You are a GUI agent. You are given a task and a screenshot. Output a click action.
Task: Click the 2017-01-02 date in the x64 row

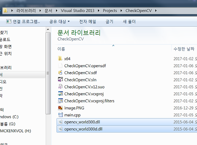click(x=183, y=59)
